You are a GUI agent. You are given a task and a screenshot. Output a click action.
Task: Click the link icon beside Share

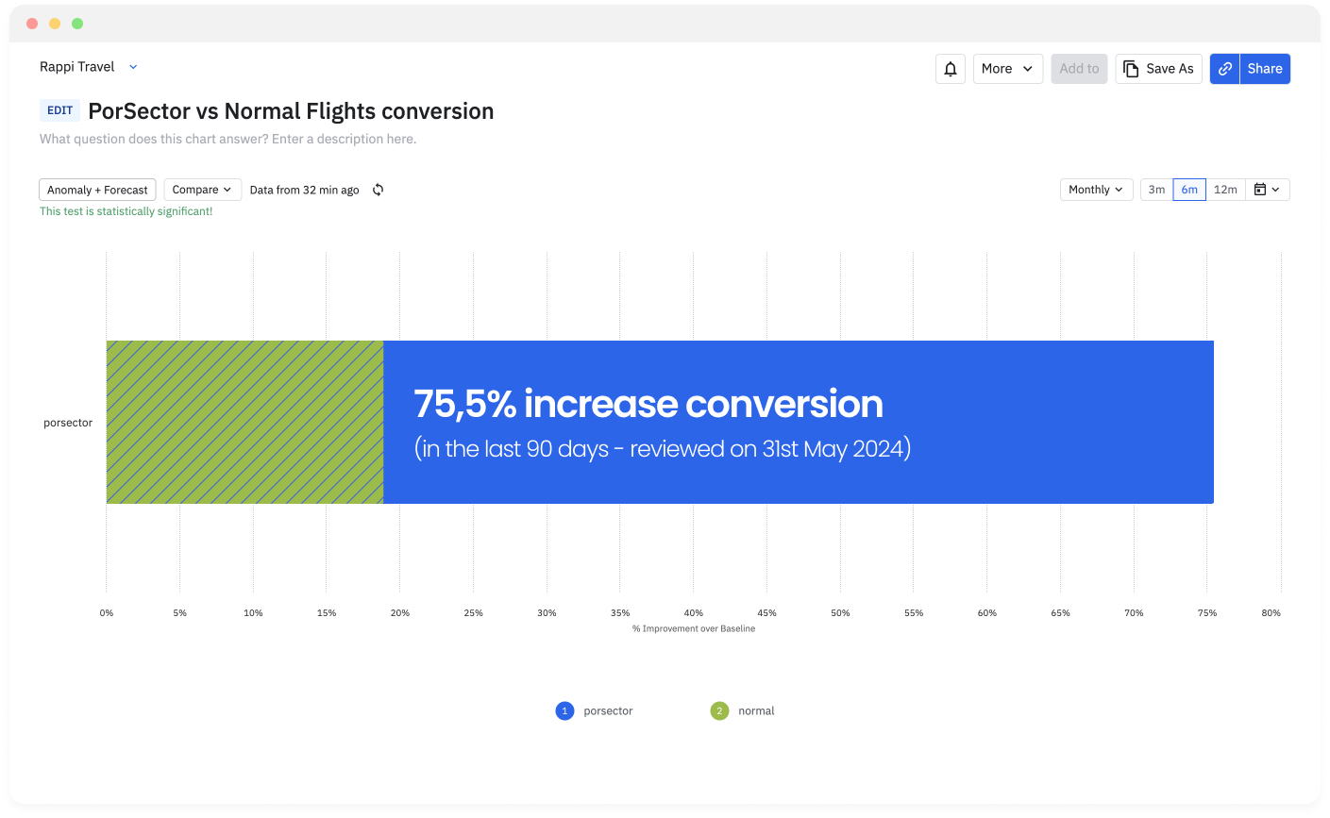(x=1225, y=69)
